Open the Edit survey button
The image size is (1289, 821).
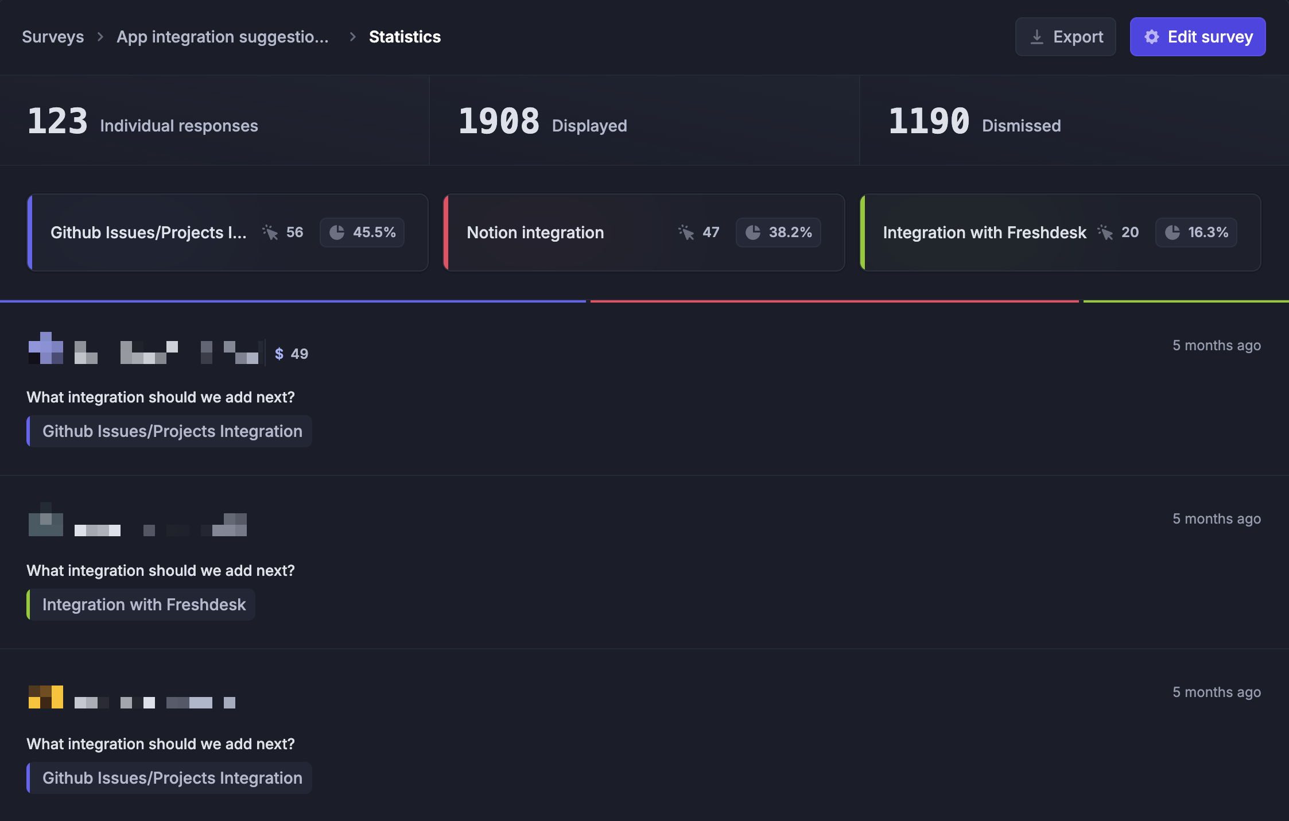[1198, 37]
